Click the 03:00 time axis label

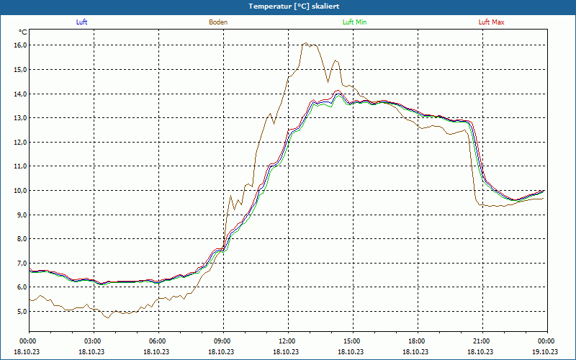94,341
